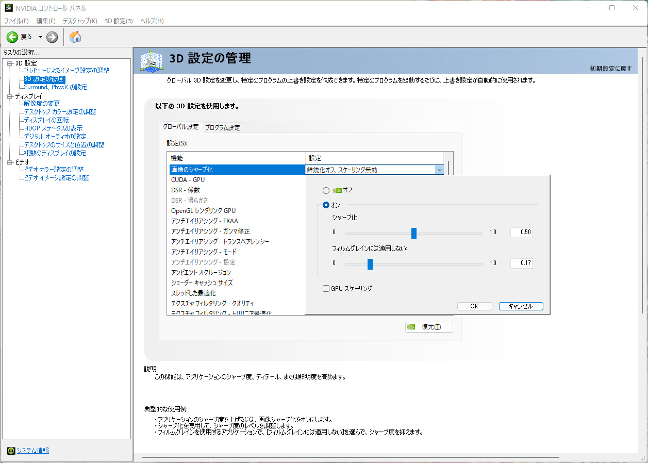The height and width of the screenshot is (463, 648).
Task: Enable the GPU スケーリング checkbox
Action: coord(326,289)
